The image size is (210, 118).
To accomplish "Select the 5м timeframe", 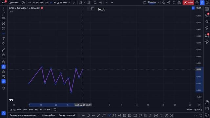I will tap(37, 3).
